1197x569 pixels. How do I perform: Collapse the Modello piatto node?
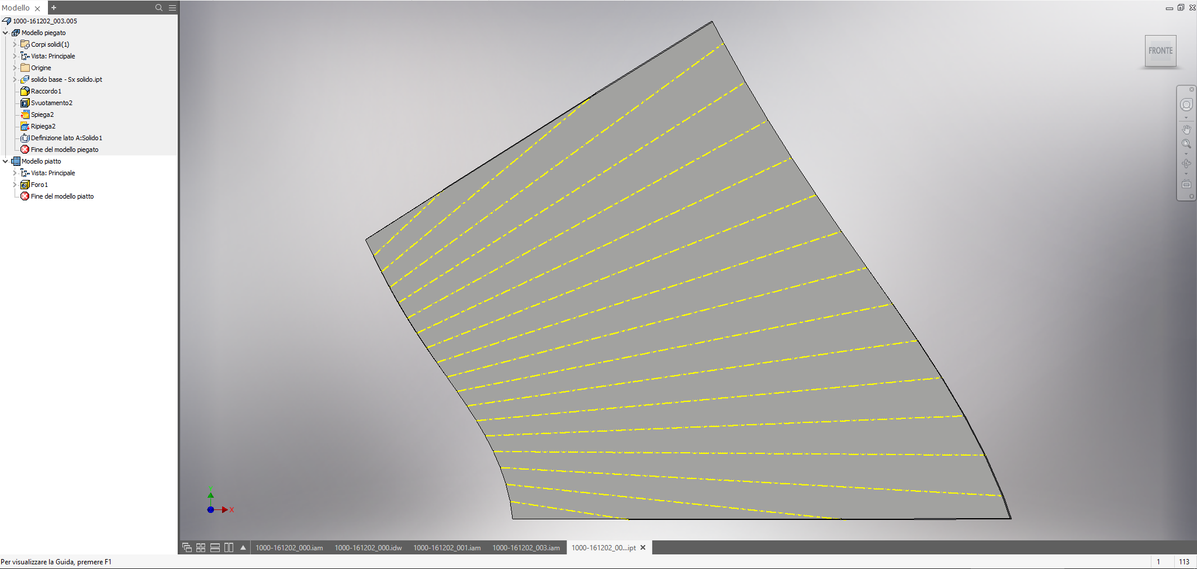(x=5, y=161)
